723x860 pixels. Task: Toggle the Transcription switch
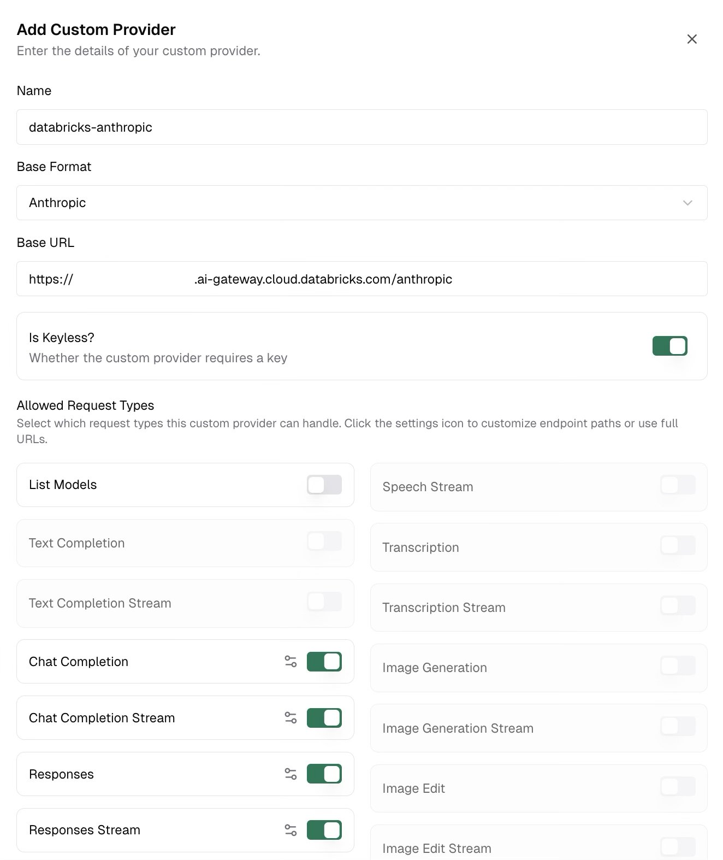tap(678, 545)
